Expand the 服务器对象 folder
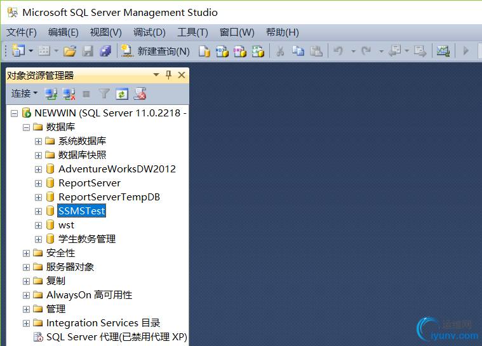482x346 pixels. click(x=26, y=268)
